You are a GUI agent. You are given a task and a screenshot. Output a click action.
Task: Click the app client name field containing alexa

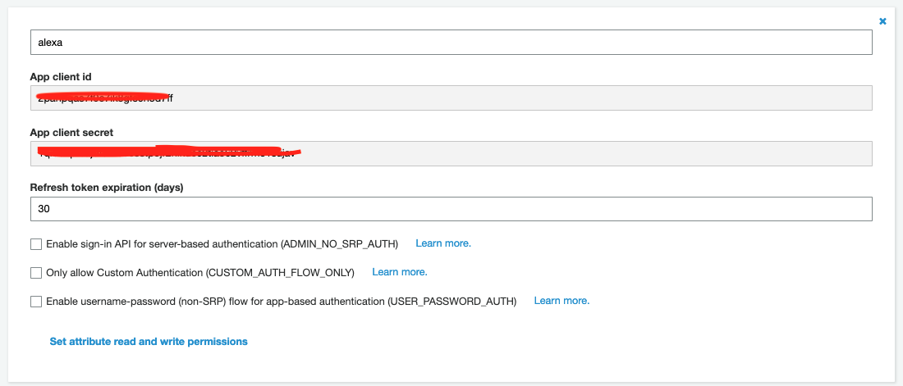pos(451,43)
